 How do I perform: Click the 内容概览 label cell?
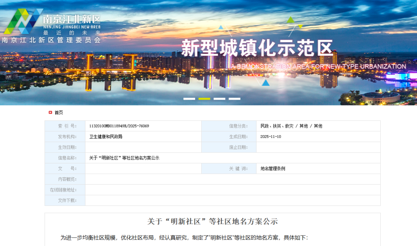click(65, 179)
